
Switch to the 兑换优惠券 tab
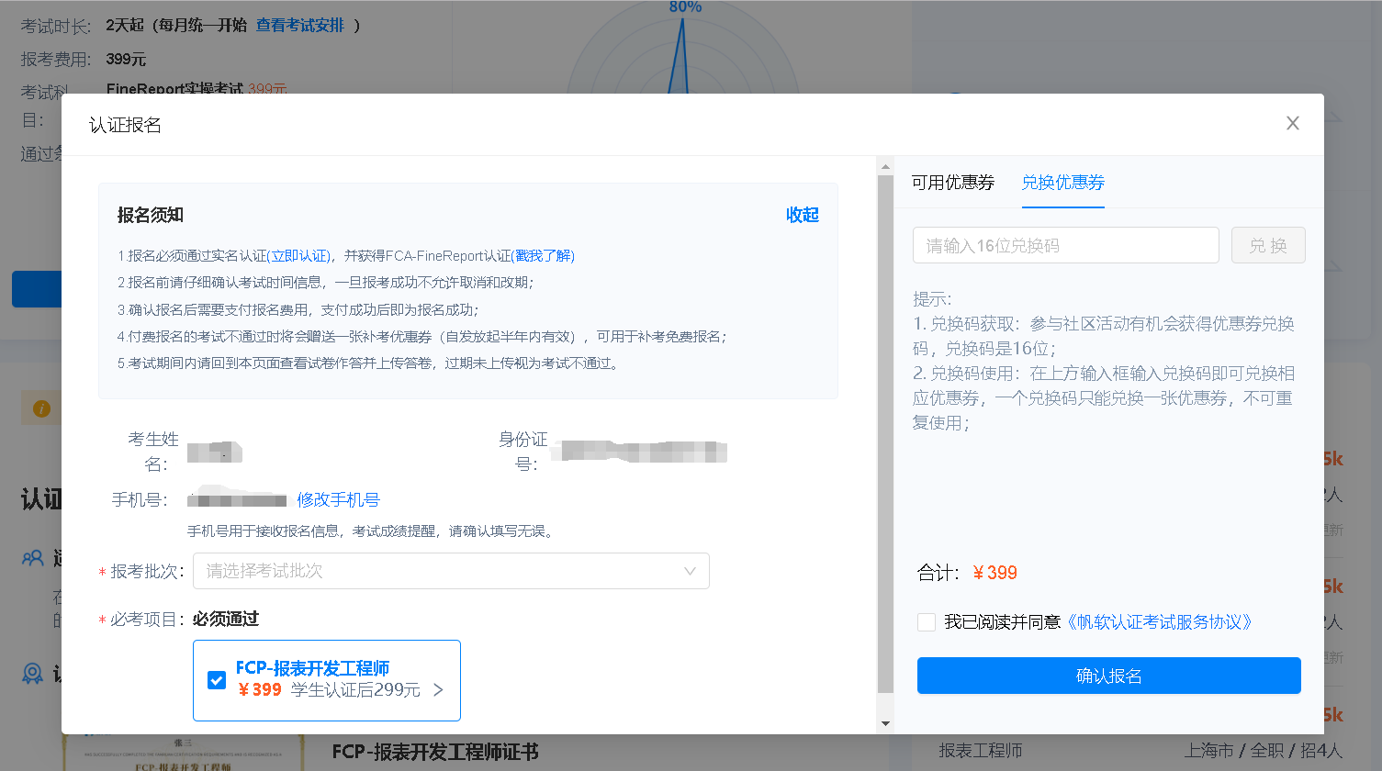[x=1062, y=183]
